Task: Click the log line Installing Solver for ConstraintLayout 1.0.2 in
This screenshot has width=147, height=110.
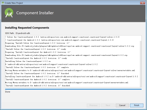Action: pos(28,61)
